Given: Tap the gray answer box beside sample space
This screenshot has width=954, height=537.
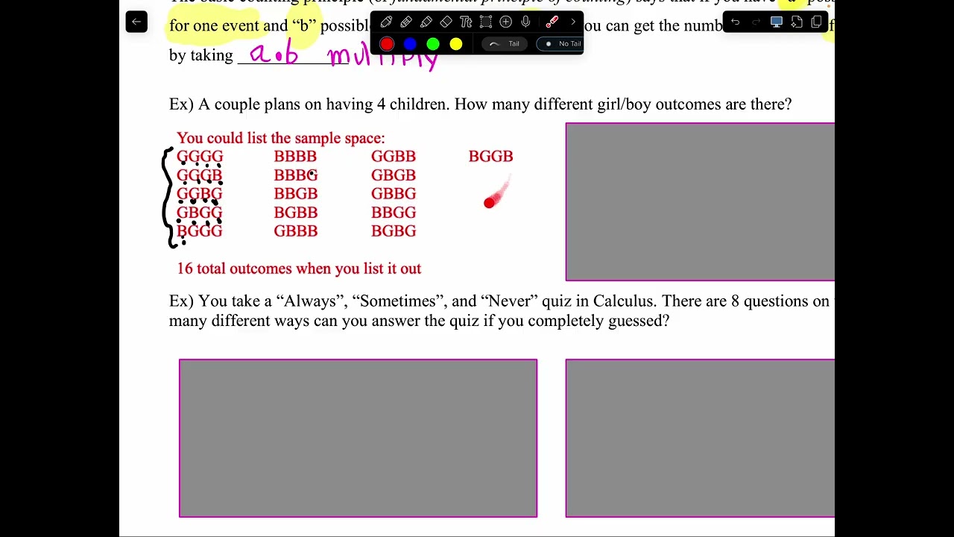Looking at the screenshot, I should click(x=700, y=202).
